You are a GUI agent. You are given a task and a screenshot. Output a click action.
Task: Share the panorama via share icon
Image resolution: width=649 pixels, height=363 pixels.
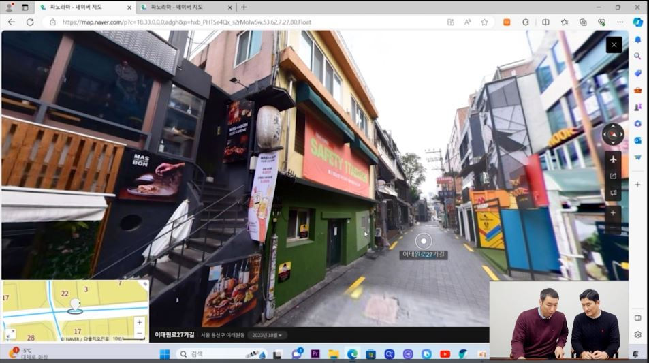point(613,176)
